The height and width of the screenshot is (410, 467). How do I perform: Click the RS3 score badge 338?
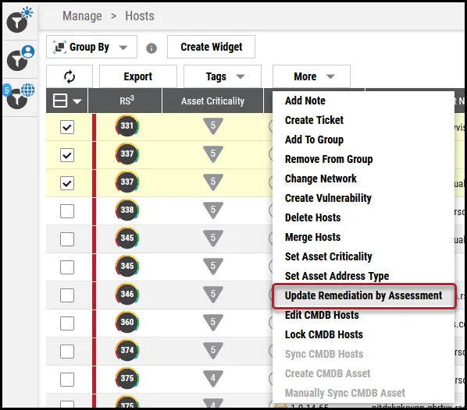pos(127,210)
